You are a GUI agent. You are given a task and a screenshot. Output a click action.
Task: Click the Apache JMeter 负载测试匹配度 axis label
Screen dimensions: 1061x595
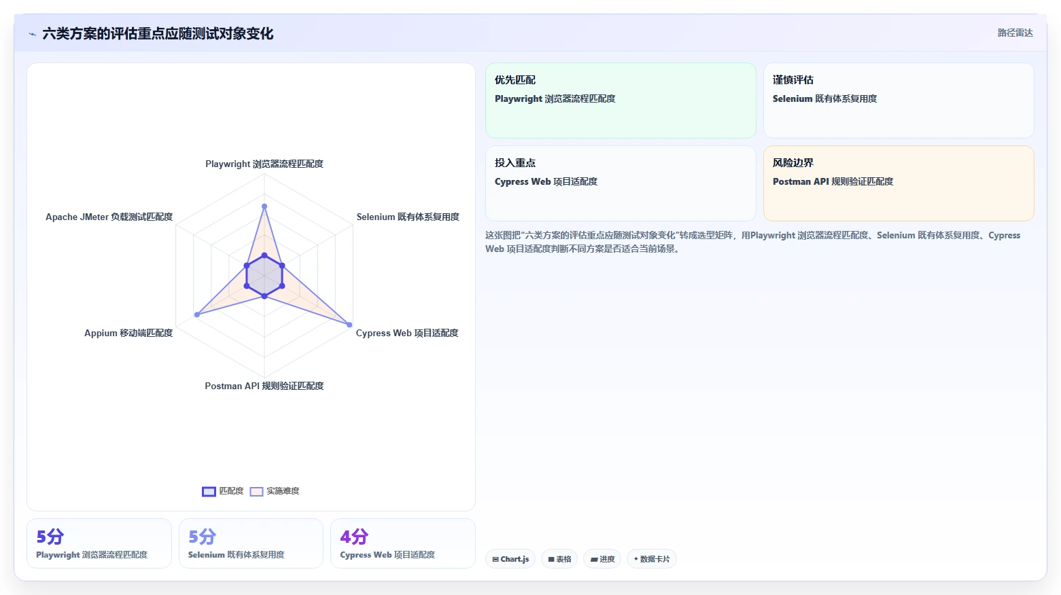click(x=109, y=217)
